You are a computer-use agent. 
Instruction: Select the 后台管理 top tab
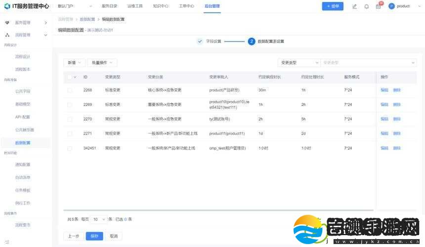click(x=212, y=6)
